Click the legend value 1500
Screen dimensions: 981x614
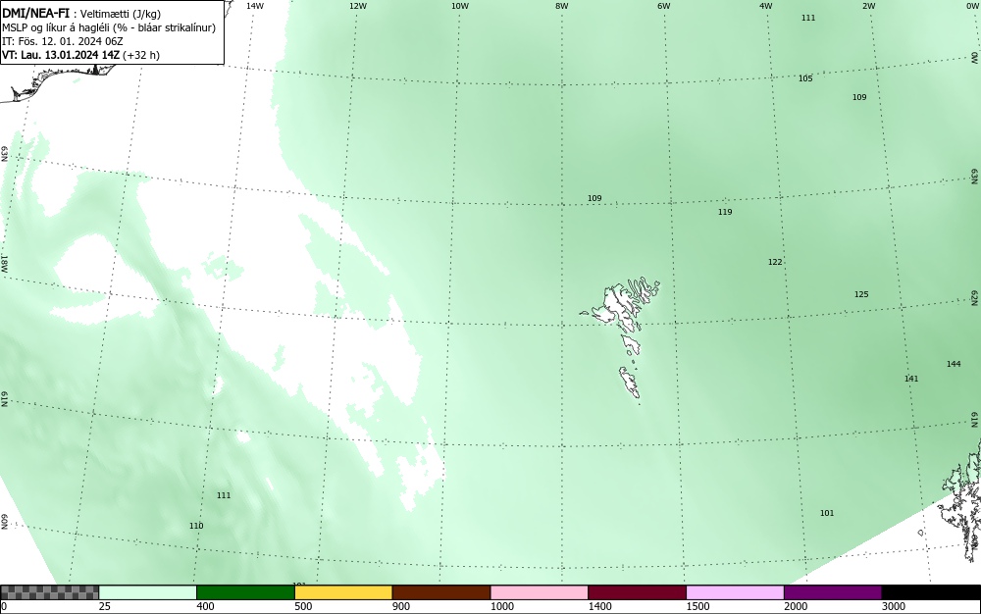(697, 606)
